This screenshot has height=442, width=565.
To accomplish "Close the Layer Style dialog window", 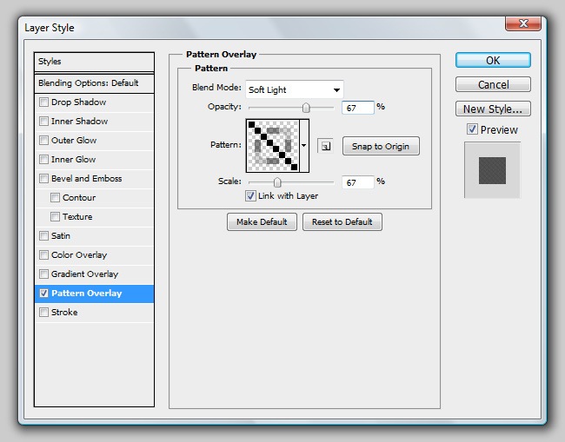I will point(525,27).
